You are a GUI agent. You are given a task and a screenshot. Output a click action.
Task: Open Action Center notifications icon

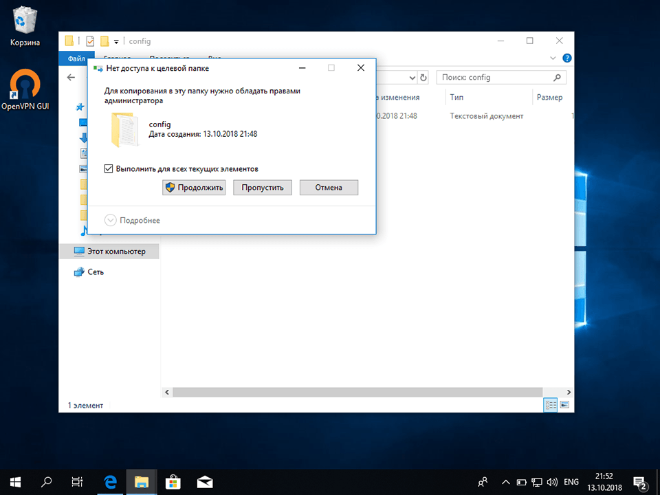(x=640, y=483)
